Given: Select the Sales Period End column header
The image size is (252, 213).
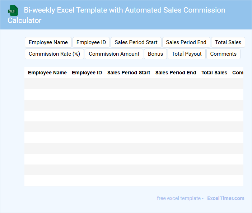Looking at the screenshot, I should click(176, 73).
